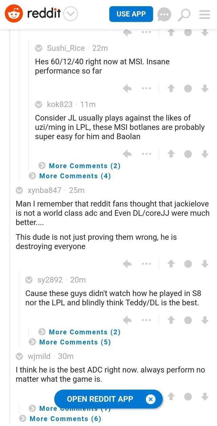This screenshot has width=217, height=426.
Task: Collapse the wjmild comment thread
Action: (x=20, y=356)
